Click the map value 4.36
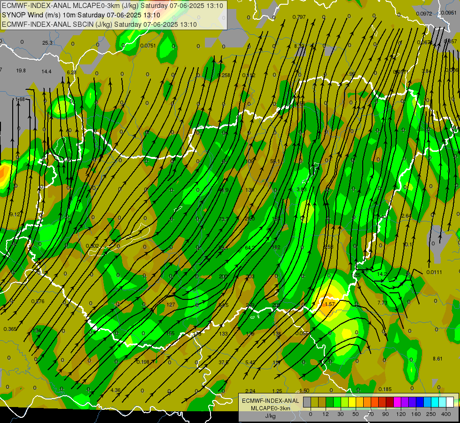This screenshot has width=460, height=423. (116, 390)
